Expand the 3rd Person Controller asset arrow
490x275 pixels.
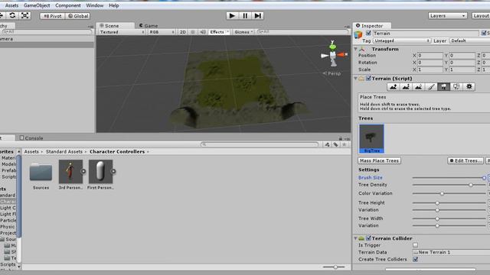[83, 171]
